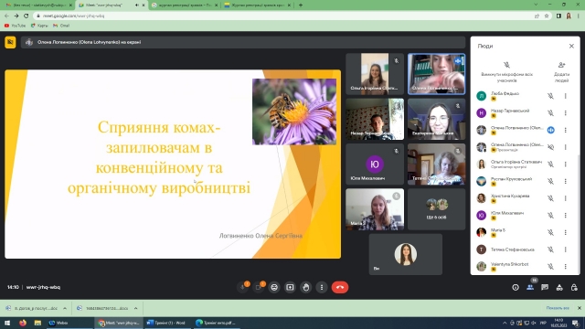This screenshot has height=329, width=585.
Task: Reload the page in Chrome
Action: [27, 16]
